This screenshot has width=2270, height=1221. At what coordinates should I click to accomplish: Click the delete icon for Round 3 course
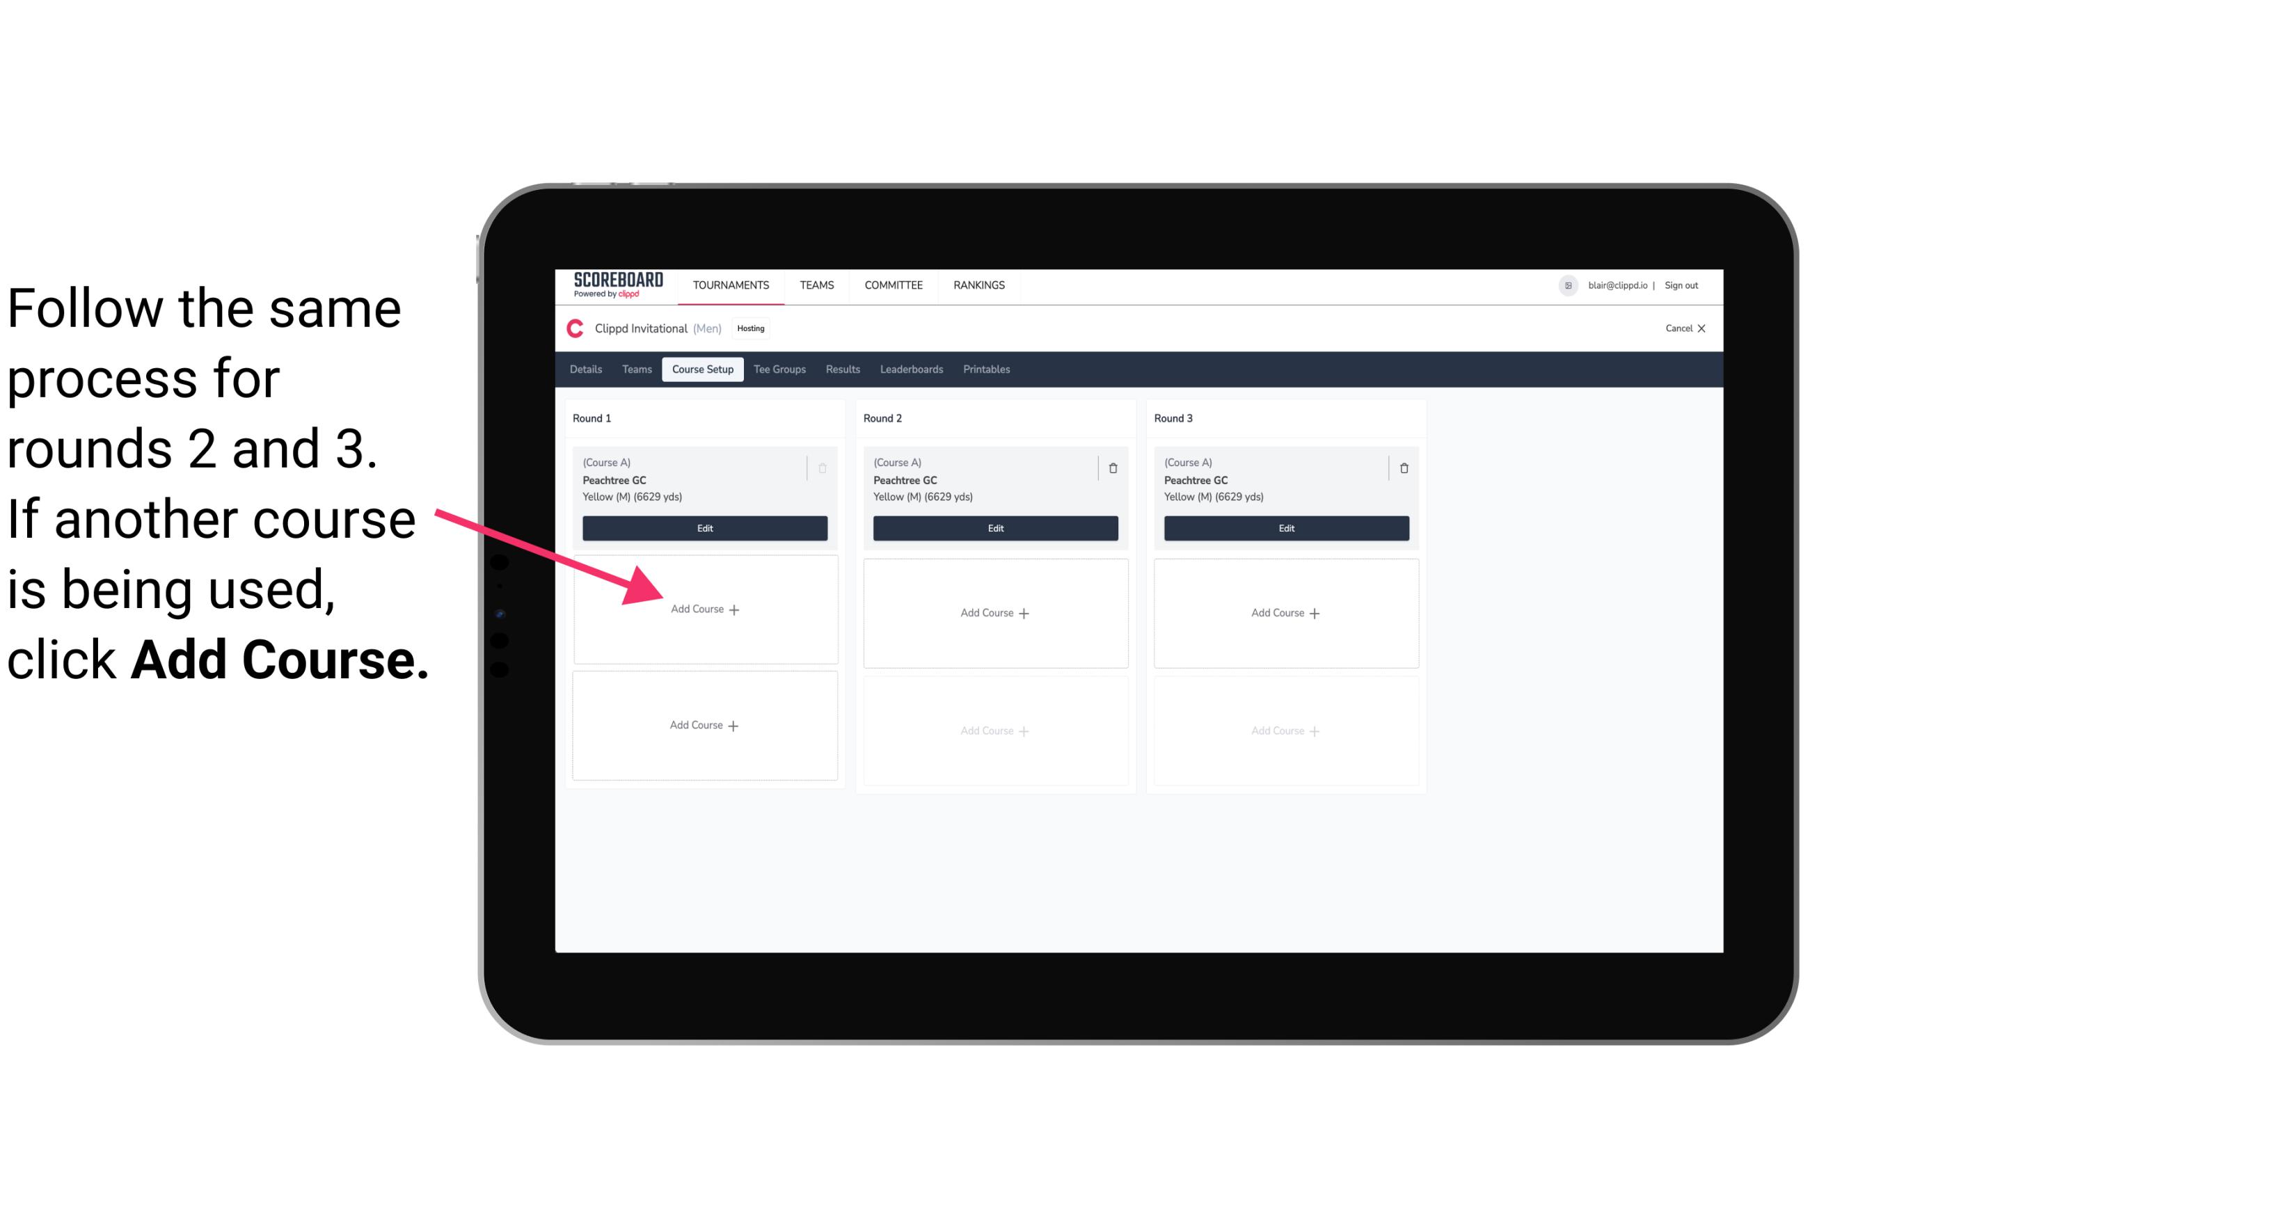1399,466
